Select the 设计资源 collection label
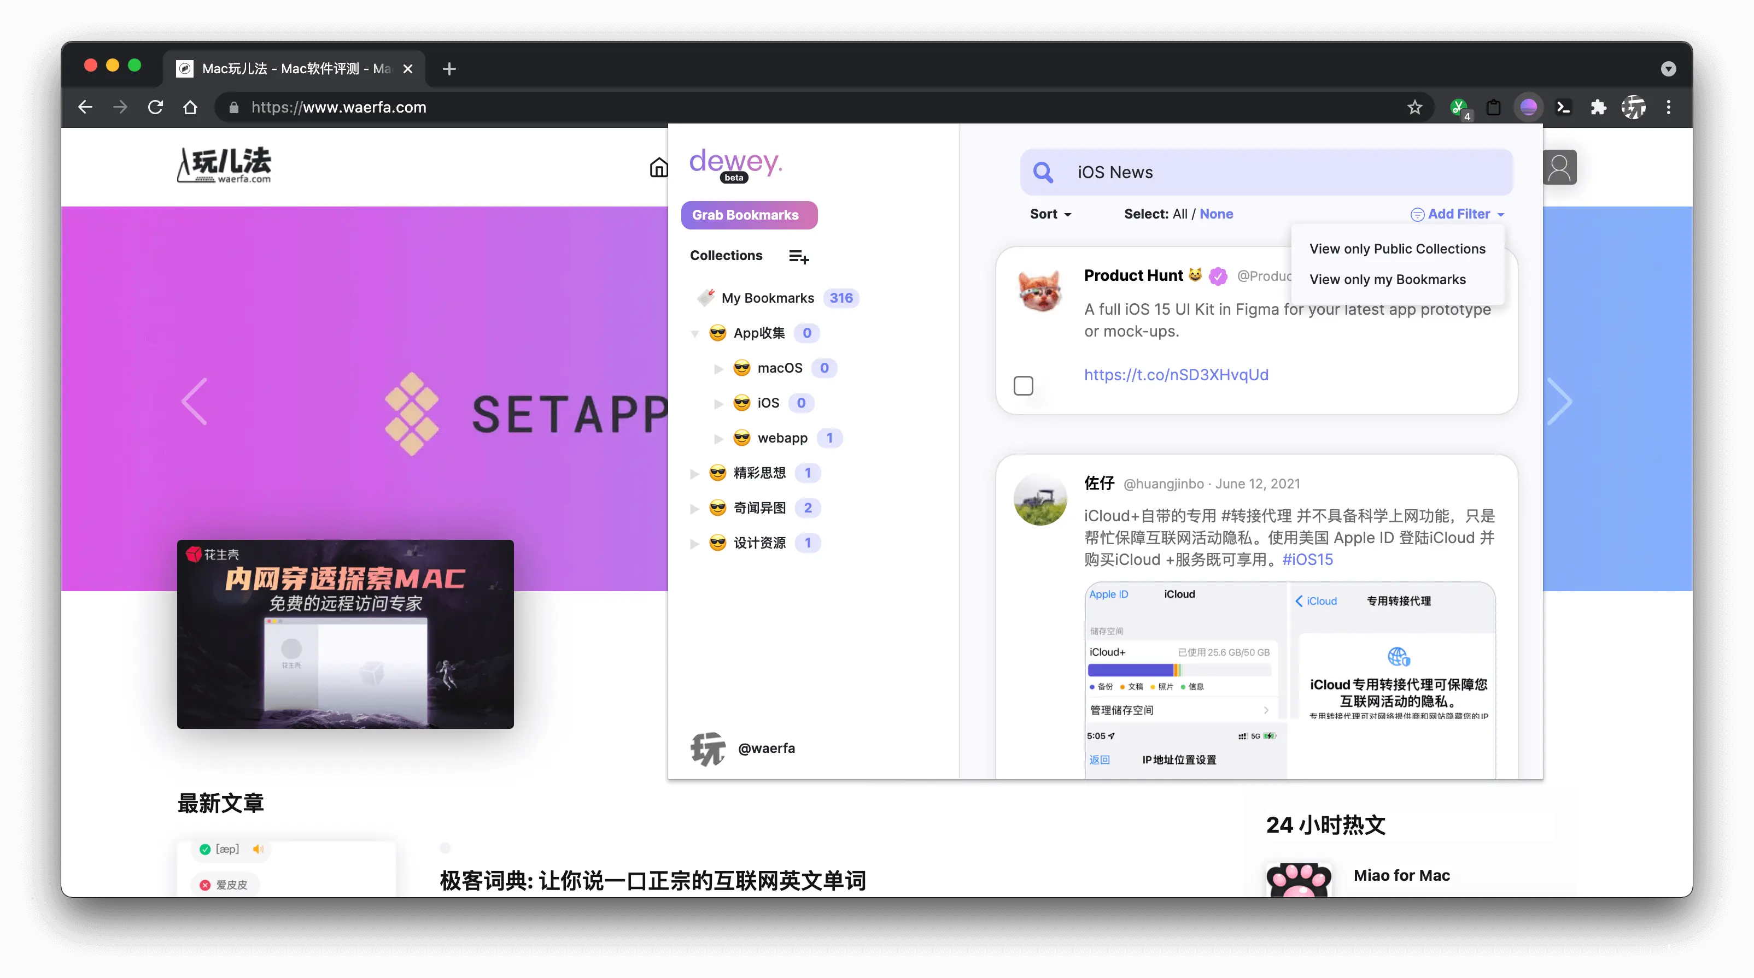Viewport: 1754px width, 978px height. pos(759,543)
